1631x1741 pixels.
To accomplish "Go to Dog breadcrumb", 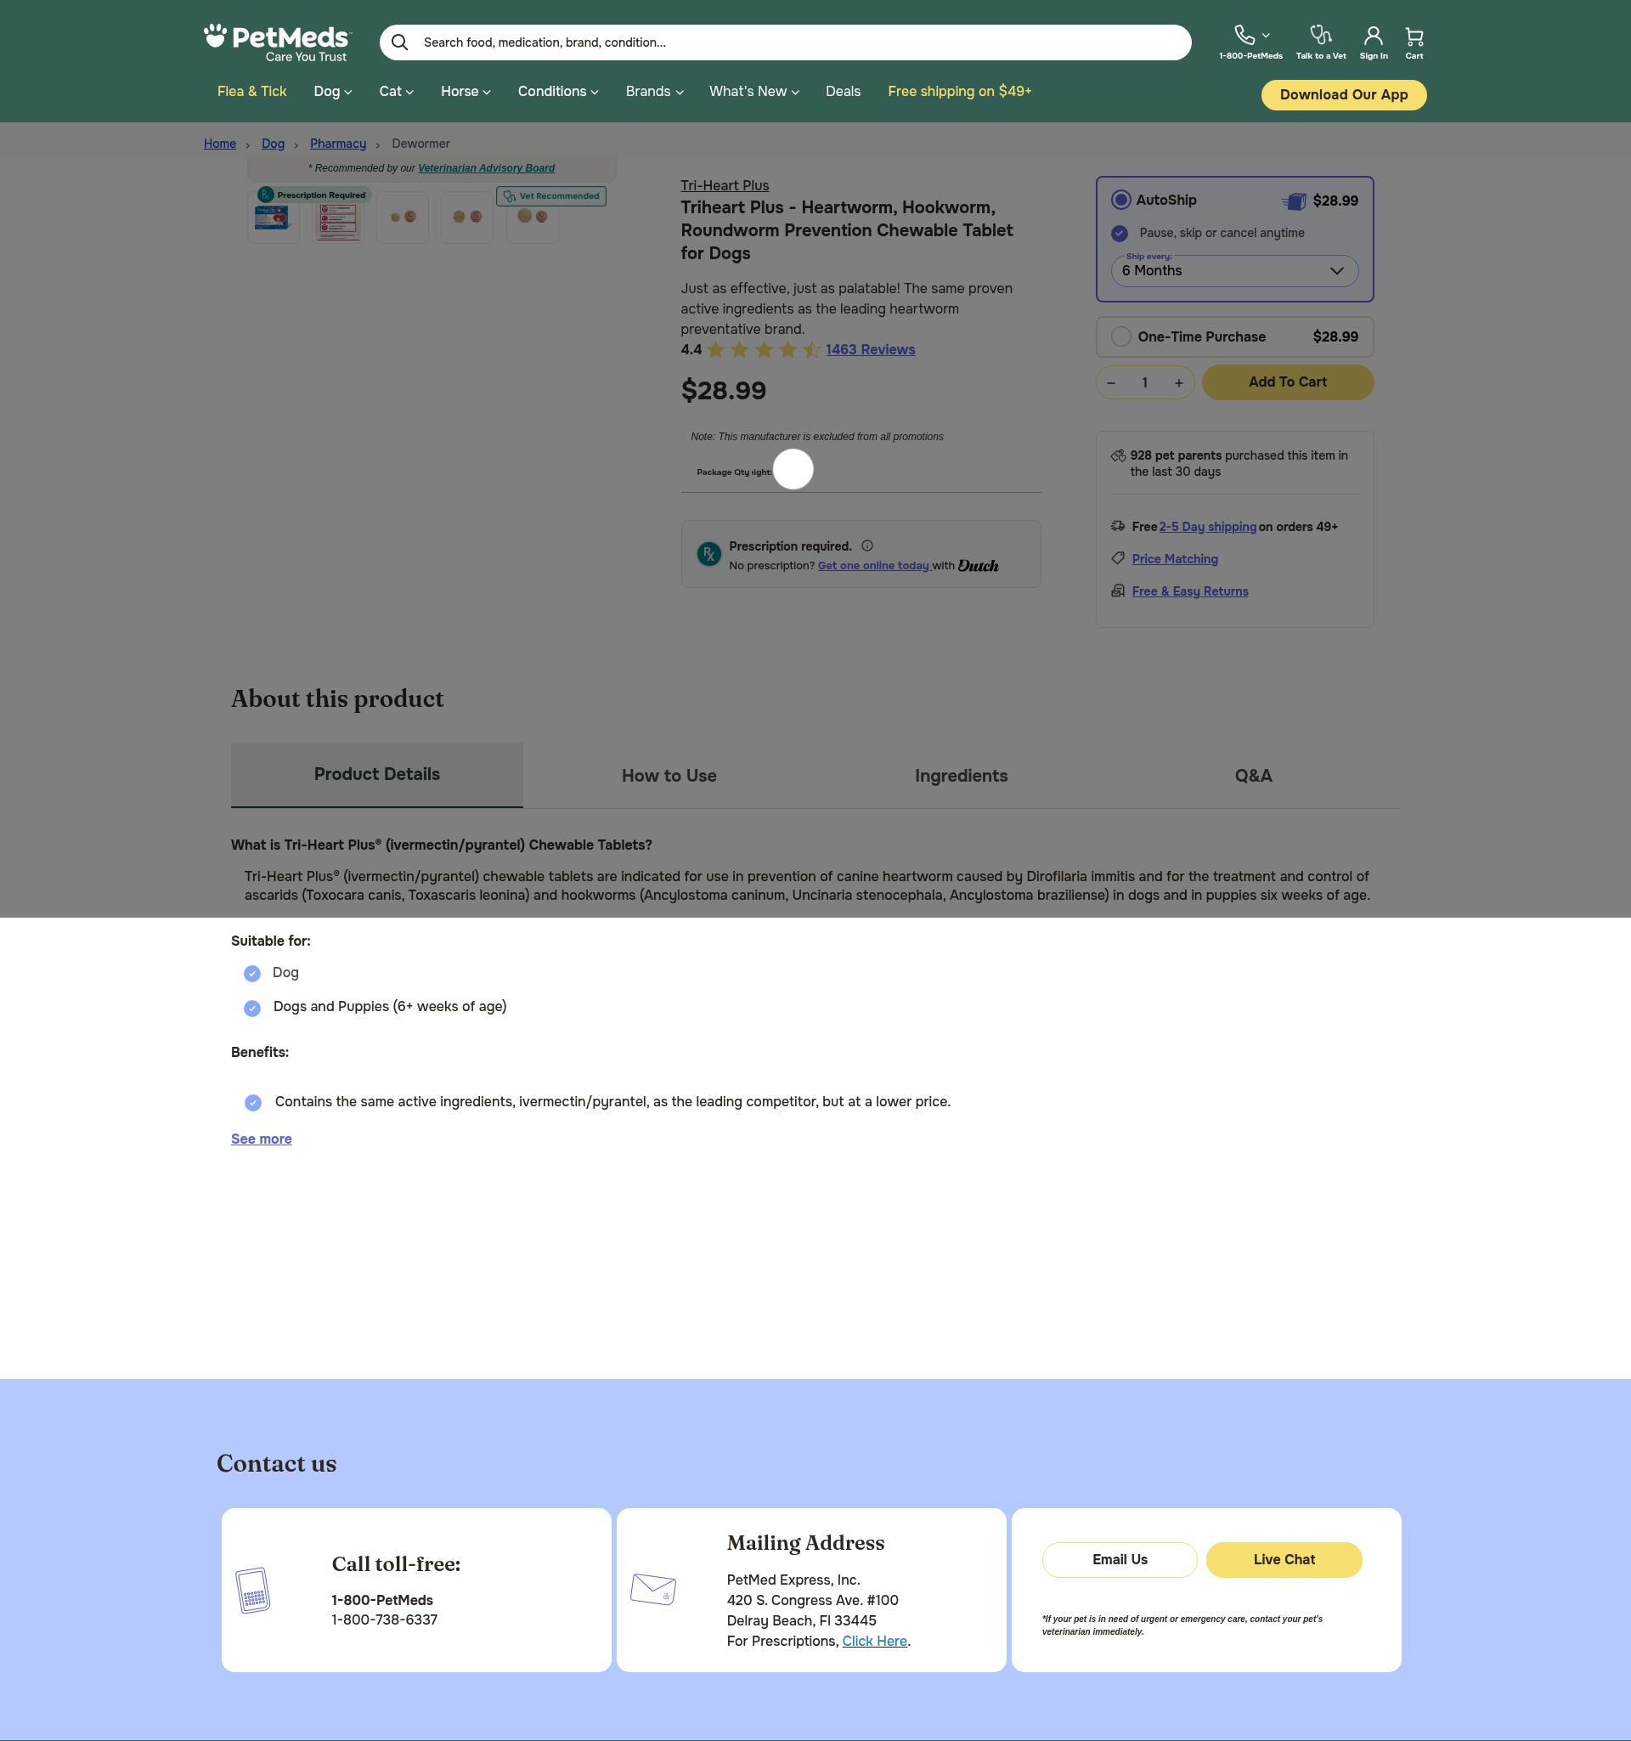I will [x=274, y=144].
